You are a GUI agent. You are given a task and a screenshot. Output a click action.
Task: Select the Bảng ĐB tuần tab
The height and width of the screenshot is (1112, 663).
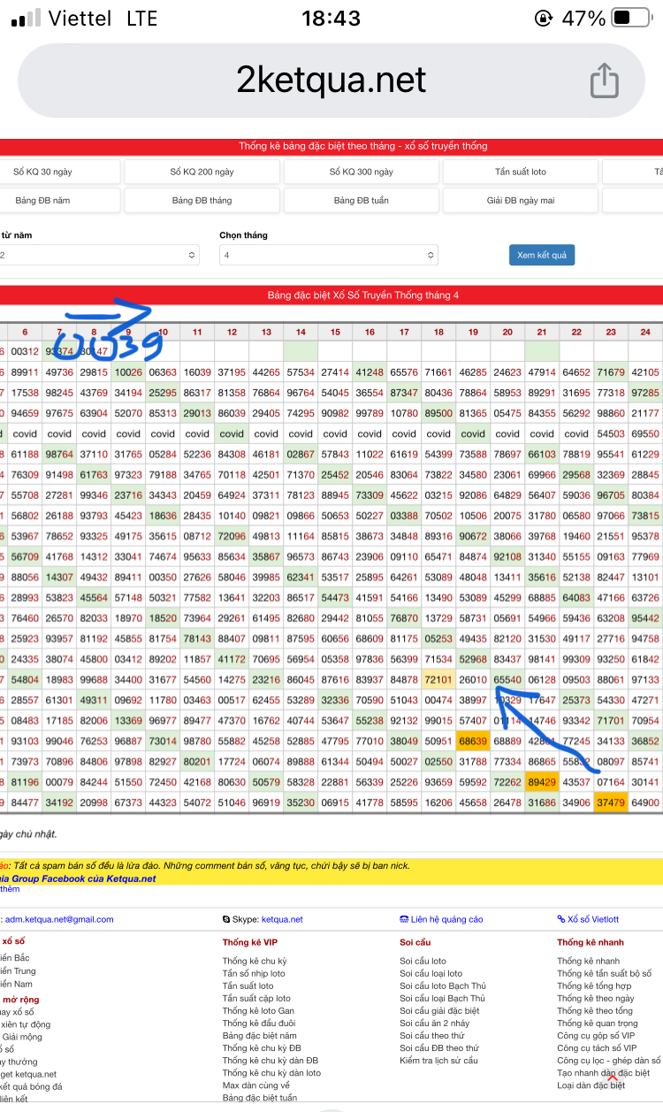(361, 201)
